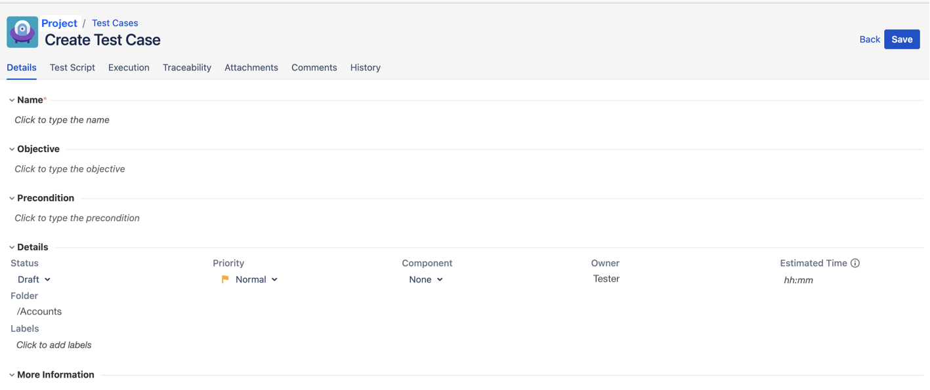Collapse the Precondition section chevron

[12, 199]
